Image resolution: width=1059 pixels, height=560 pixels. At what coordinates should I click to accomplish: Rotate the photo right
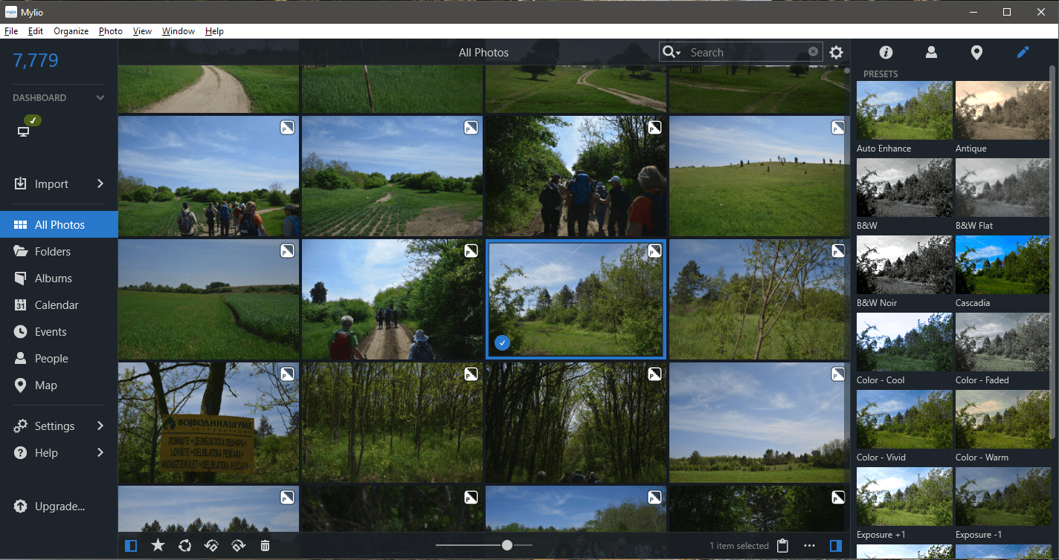point(238,546)
